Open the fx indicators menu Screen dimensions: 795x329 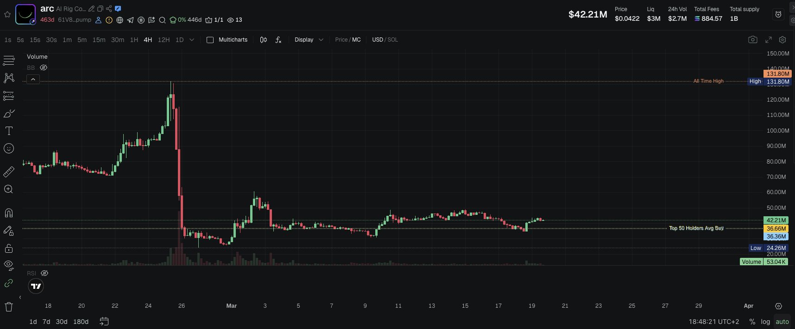point(278,40)
